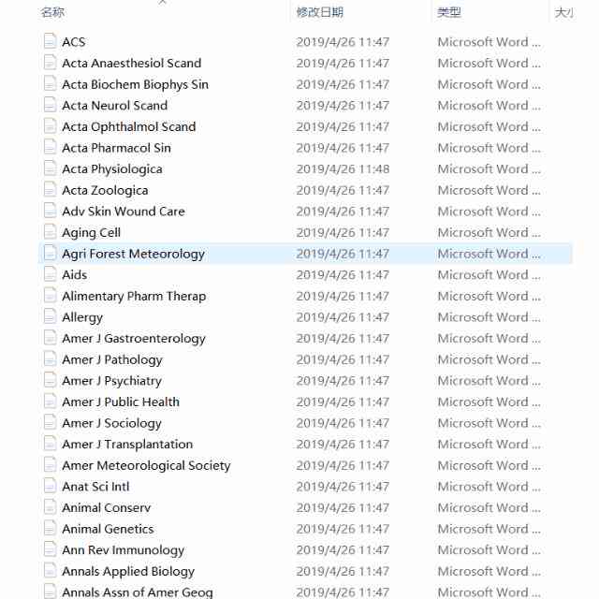
Task: Select the Acta Ophthalmol Scand file icon
Action: pyautogui.click(x=50, y=126)
